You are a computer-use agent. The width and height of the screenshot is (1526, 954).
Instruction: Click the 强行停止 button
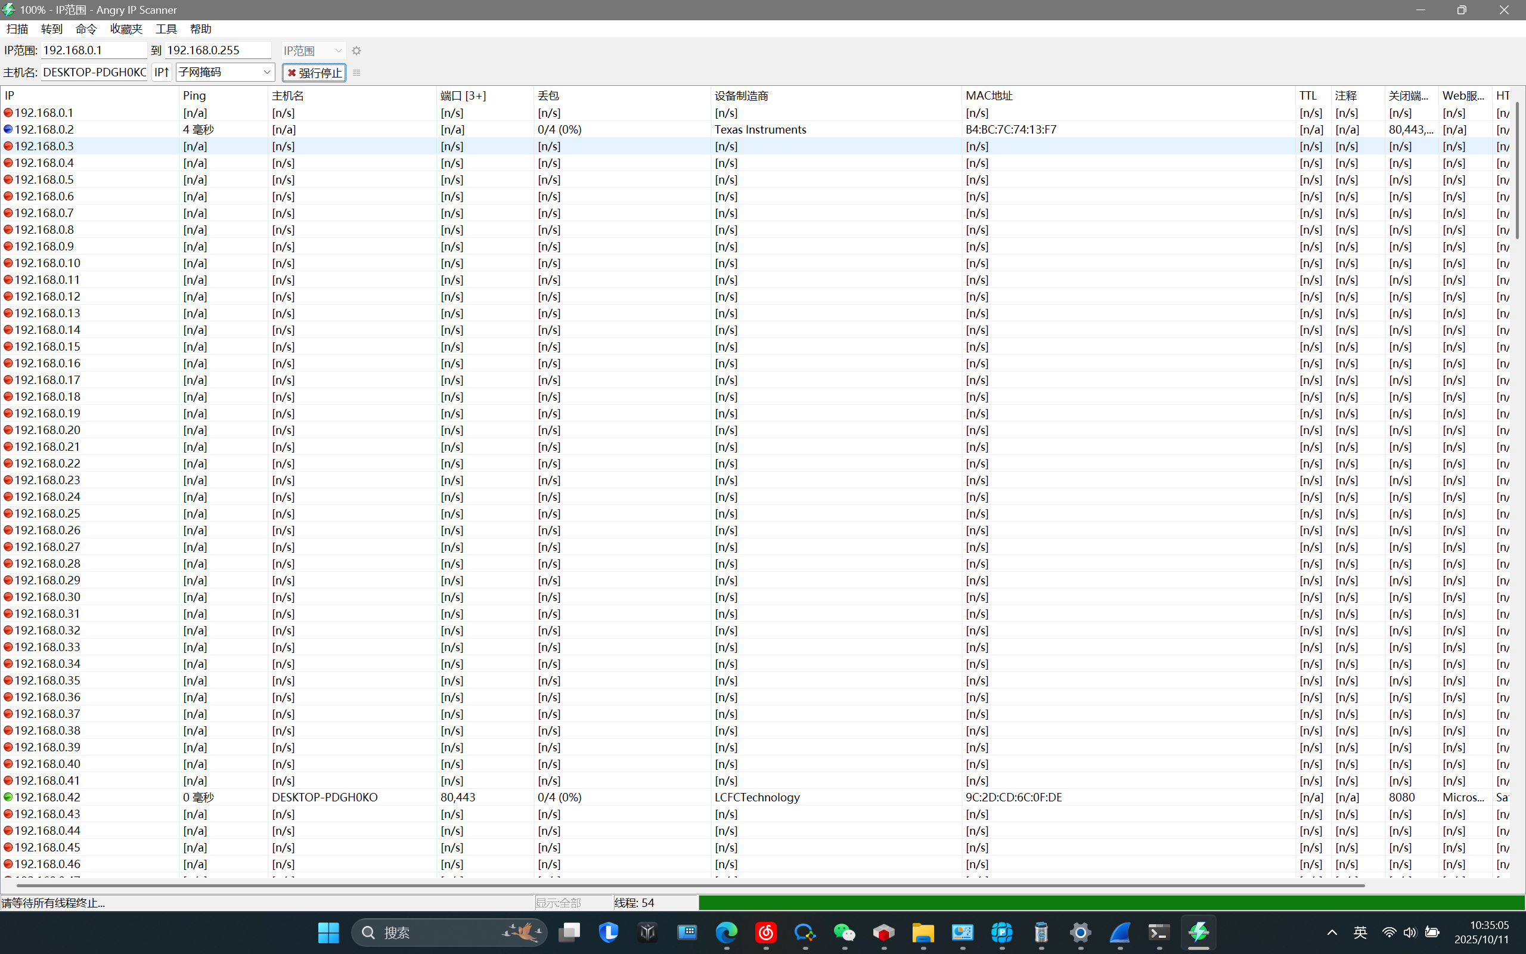[314, 73]
